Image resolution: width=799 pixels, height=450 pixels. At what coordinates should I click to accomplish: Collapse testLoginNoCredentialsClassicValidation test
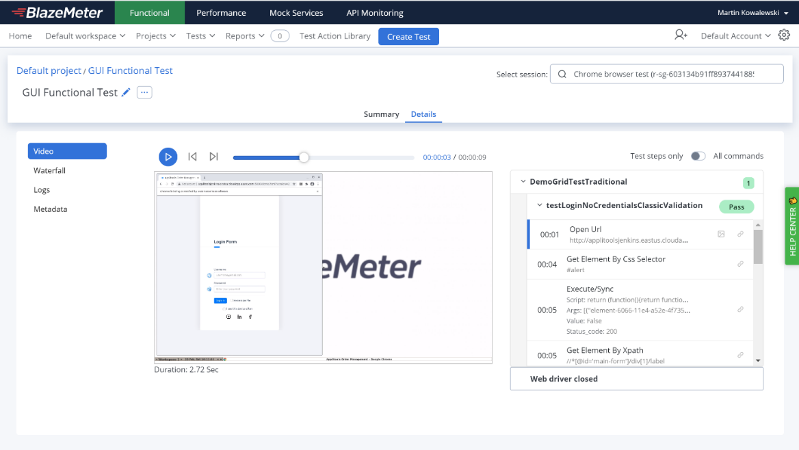tap(540, 205)
